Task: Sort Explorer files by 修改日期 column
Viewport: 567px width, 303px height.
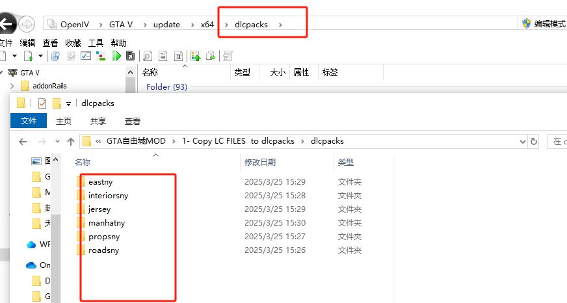Action: point(260,163)
